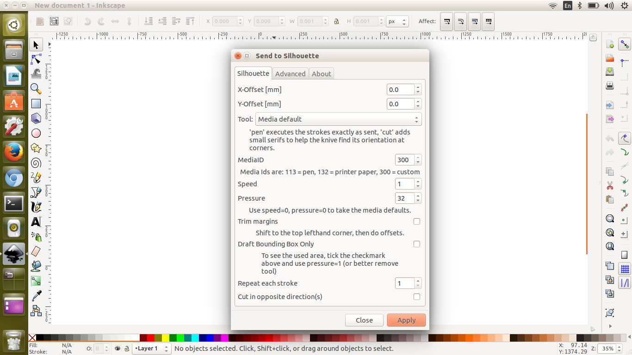Select the Text tool
The image size is (632, 355).
(36, 222)
